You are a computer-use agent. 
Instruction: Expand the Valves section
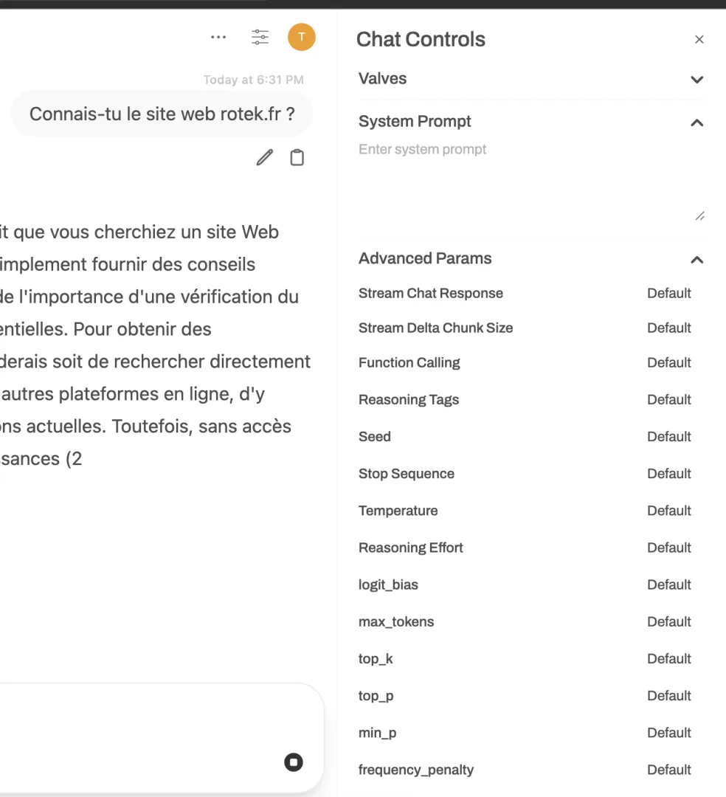pyautogui.click(x=696, y=79)
